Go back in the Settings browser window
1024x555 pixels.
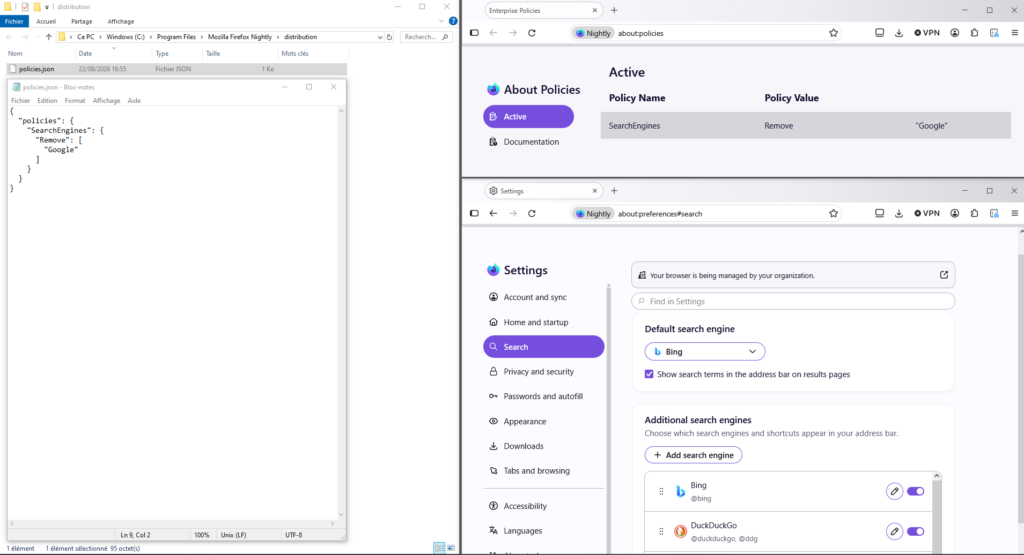tap(493, 213)
